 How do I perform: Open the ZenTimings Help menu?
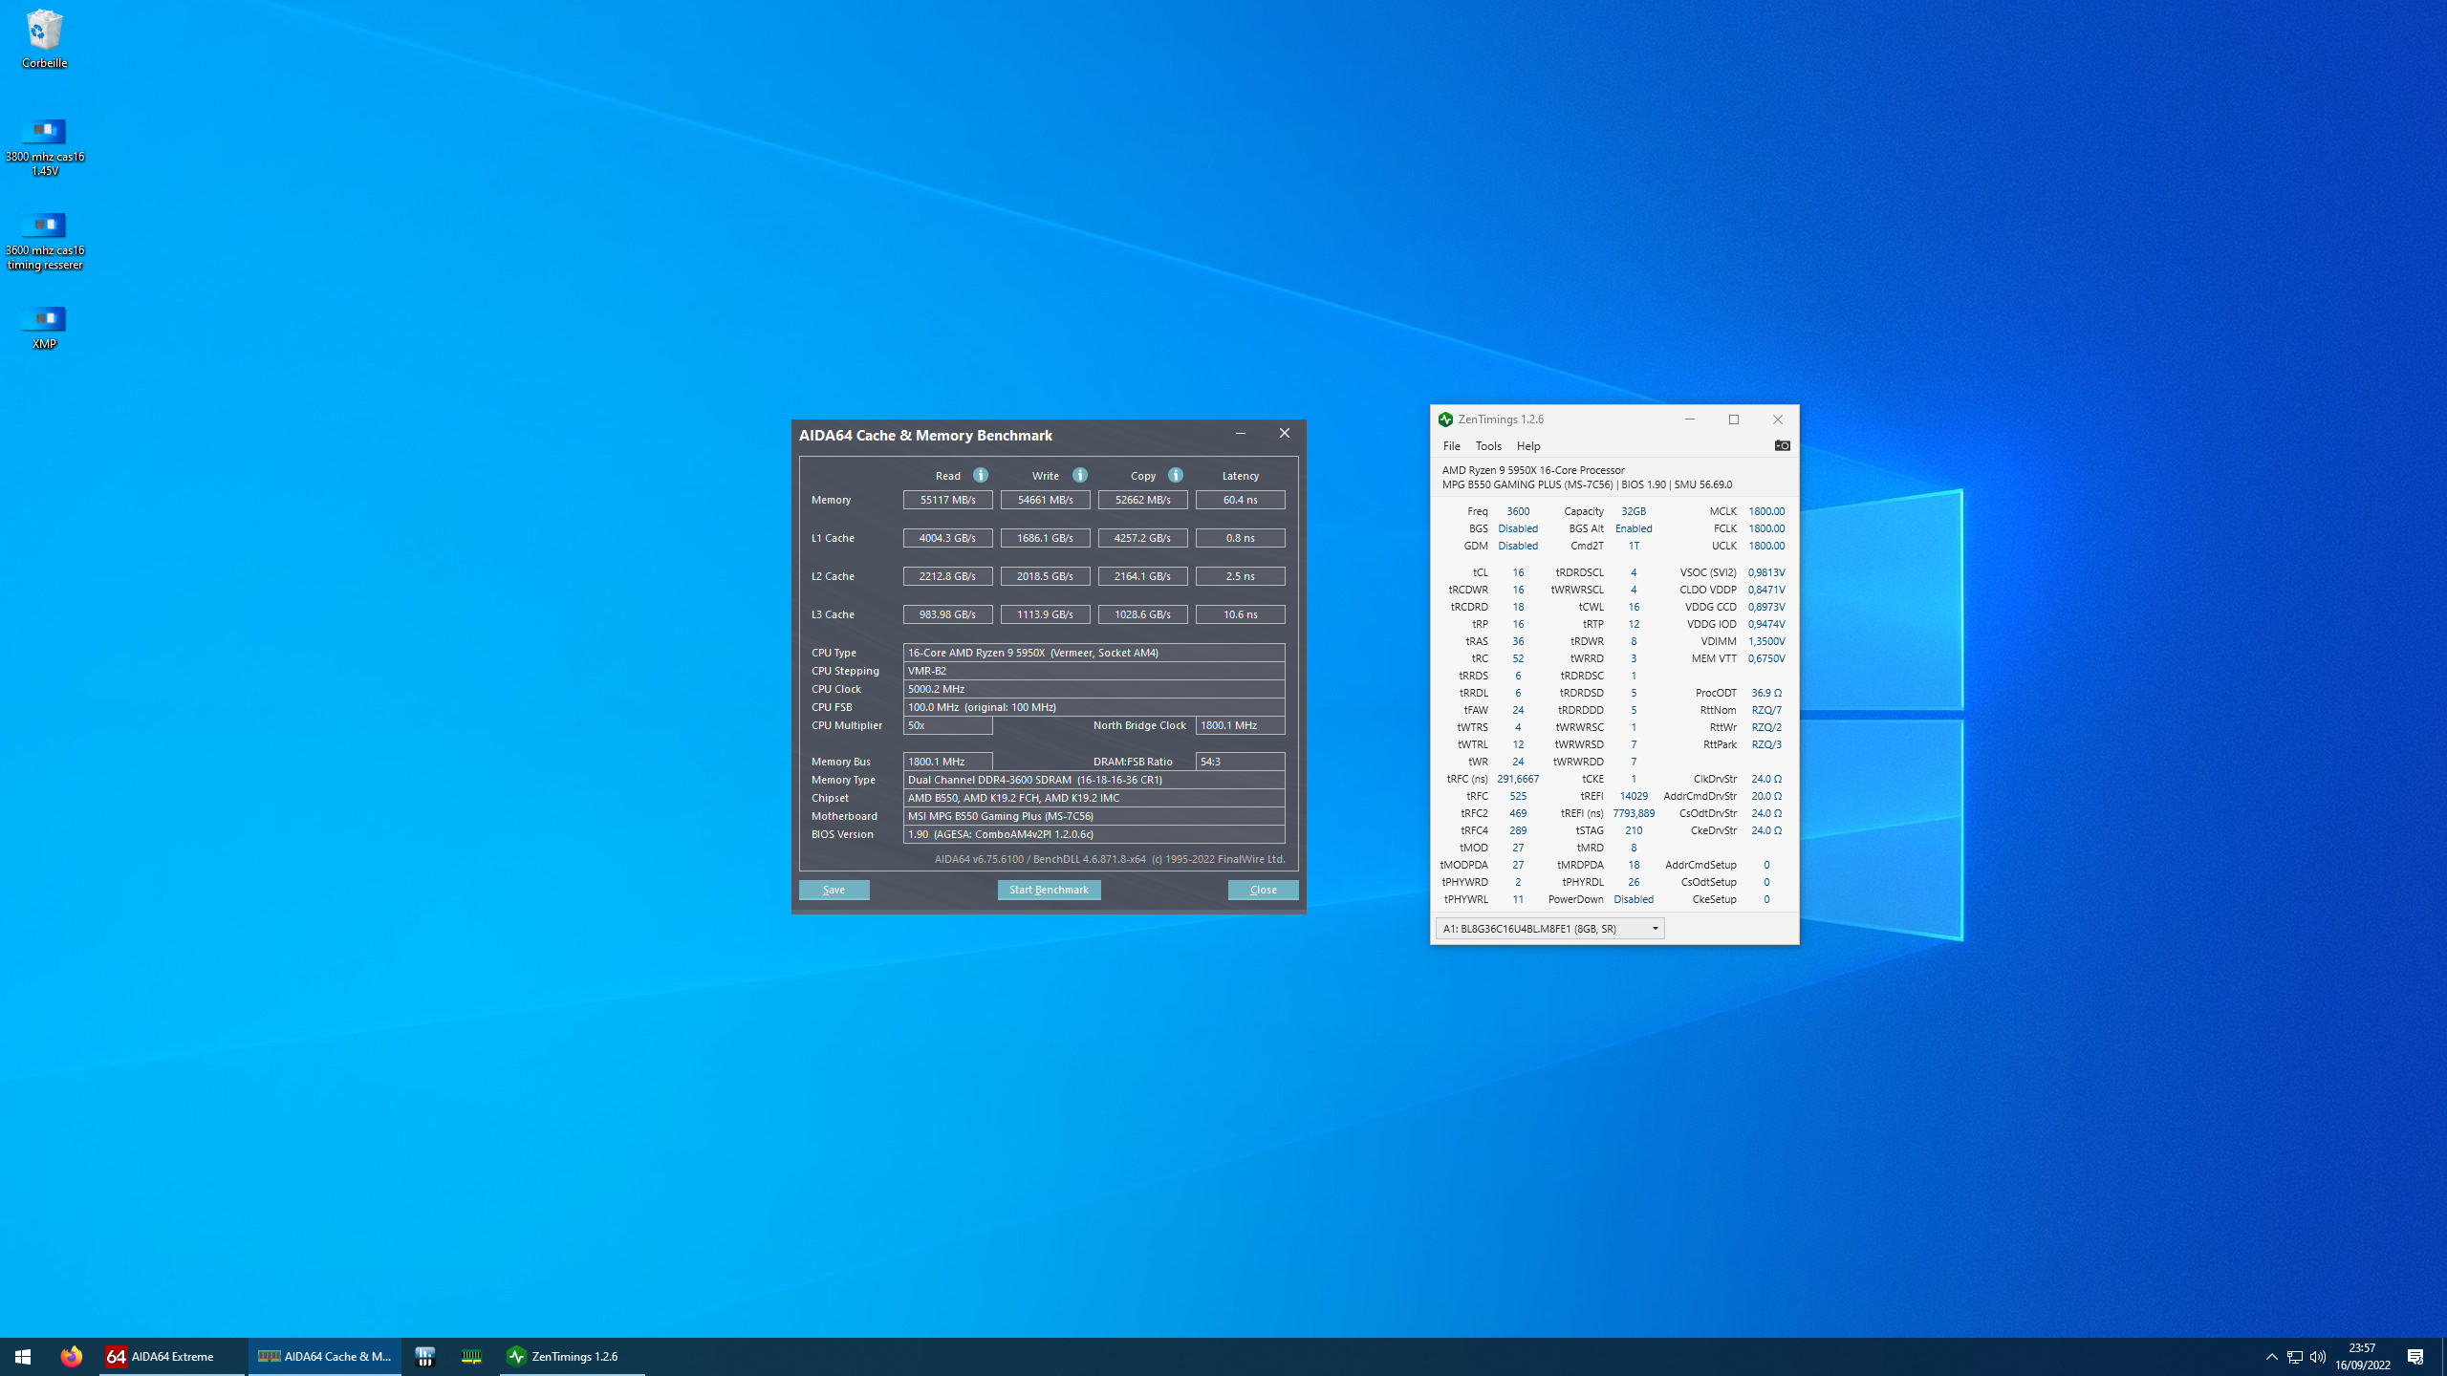(x=1527, y=446)
